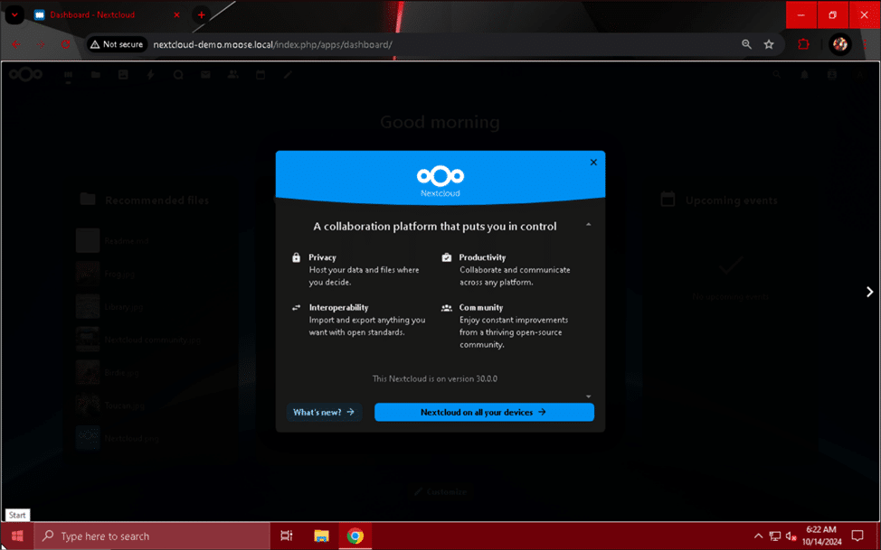The width and height of the screenshot is (881, 550).
Task: Open the Files app icon
Action: [96, 75]
